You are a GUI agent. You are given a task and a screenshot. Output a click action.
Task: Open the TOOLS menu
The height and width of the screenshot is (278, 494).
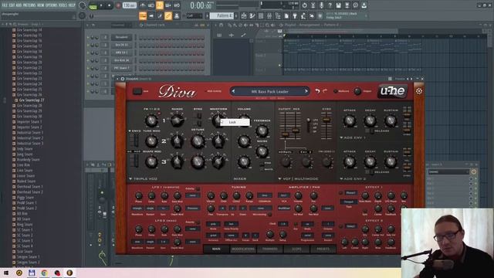(x=63, y=5)
